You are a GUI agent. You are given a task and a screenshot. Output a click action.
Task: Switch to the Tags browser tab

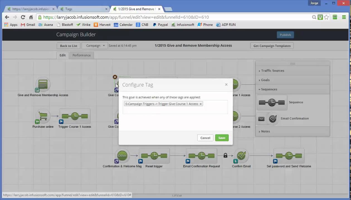coord(83,9)
